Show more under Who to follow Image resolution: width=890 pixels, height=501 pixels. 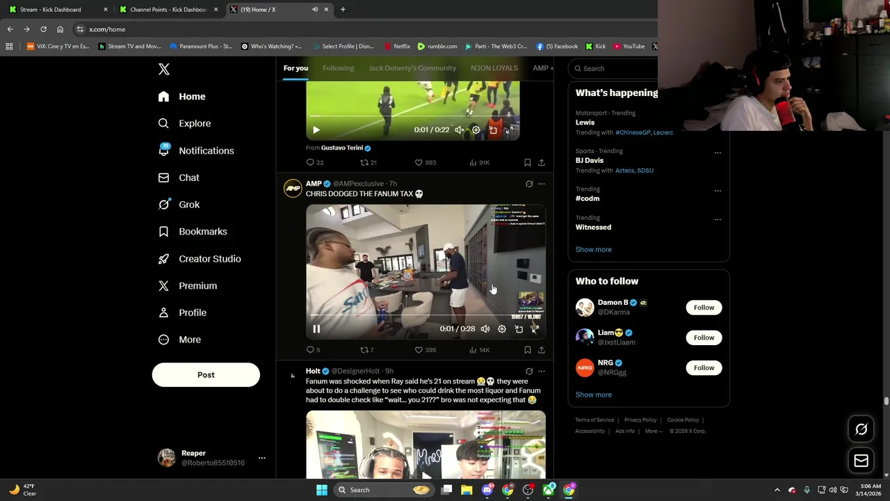point(594,395)
